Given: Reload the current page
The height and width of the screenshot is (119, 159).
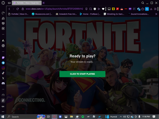Looking at the screenshot, I should 17,9.
